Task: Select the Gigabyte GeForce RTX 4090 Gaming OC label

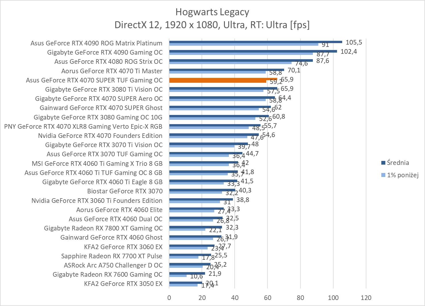Action: pos(105,52)
